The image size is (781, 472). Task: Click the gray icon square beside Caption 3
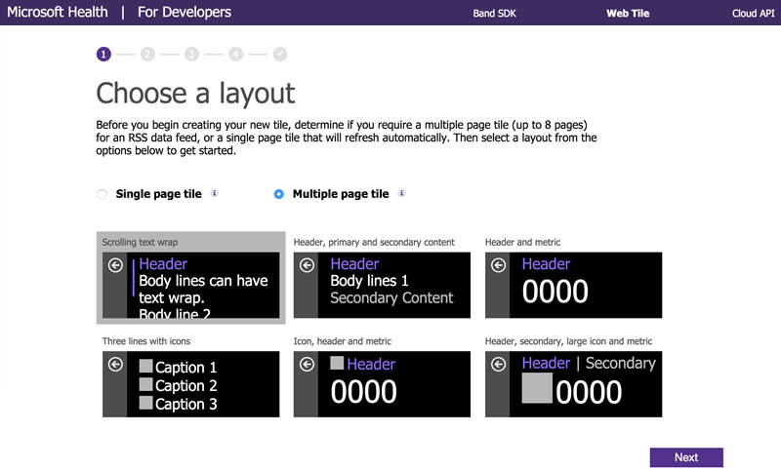coord(145,403)
